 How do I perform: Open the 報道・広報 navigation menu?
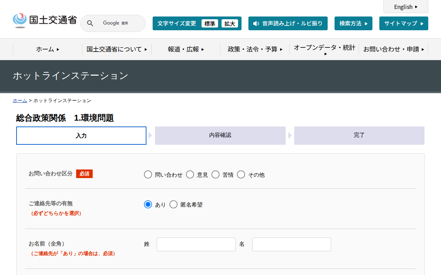pos(186,49)
